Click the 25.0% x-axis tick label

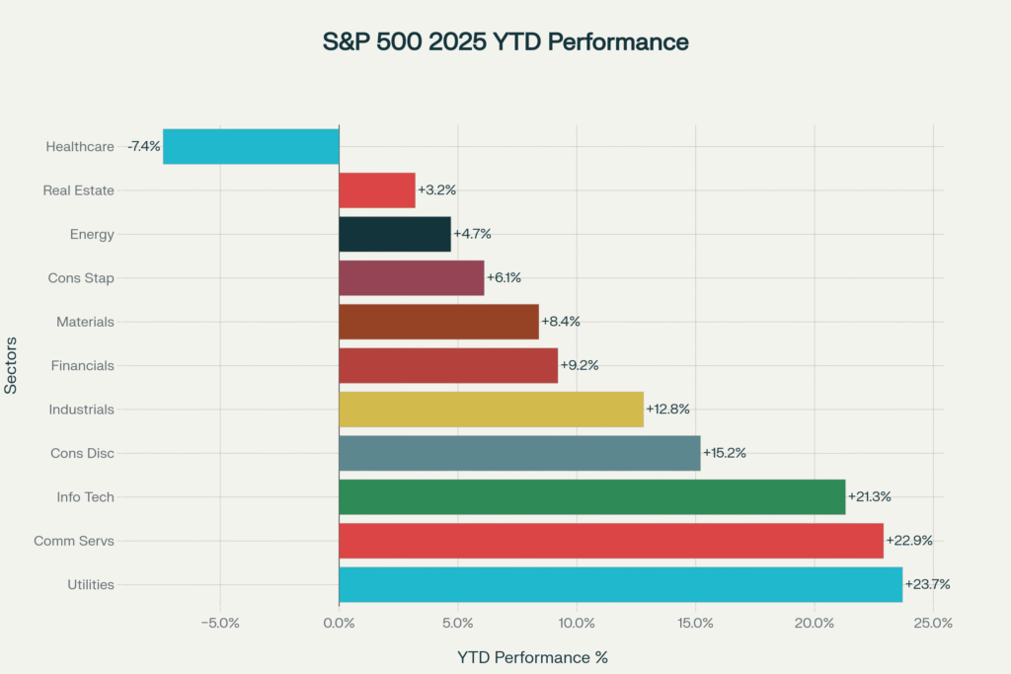[x=933, y=623]
